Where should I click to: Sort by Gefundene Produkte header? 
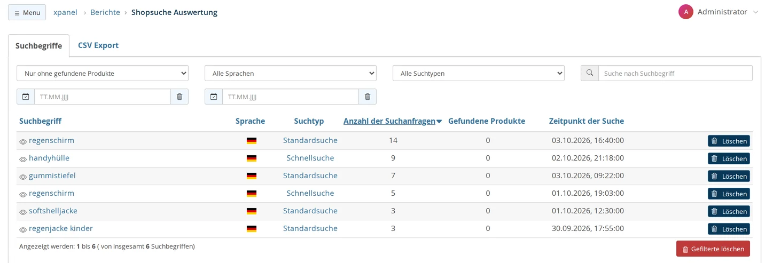pyautogui.click(x=487, y=121)
